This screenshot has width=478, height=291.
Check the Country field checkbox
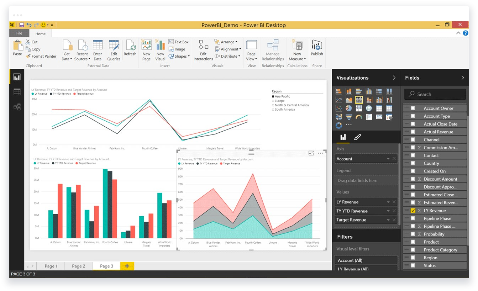point(413,163)
